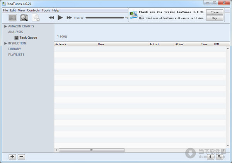Screen dimensions: 232x163
Task: Close the trial notification banner
Action: pos(214,12)
